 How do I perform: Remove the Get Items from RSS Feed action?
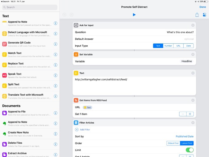coord(193,100)
